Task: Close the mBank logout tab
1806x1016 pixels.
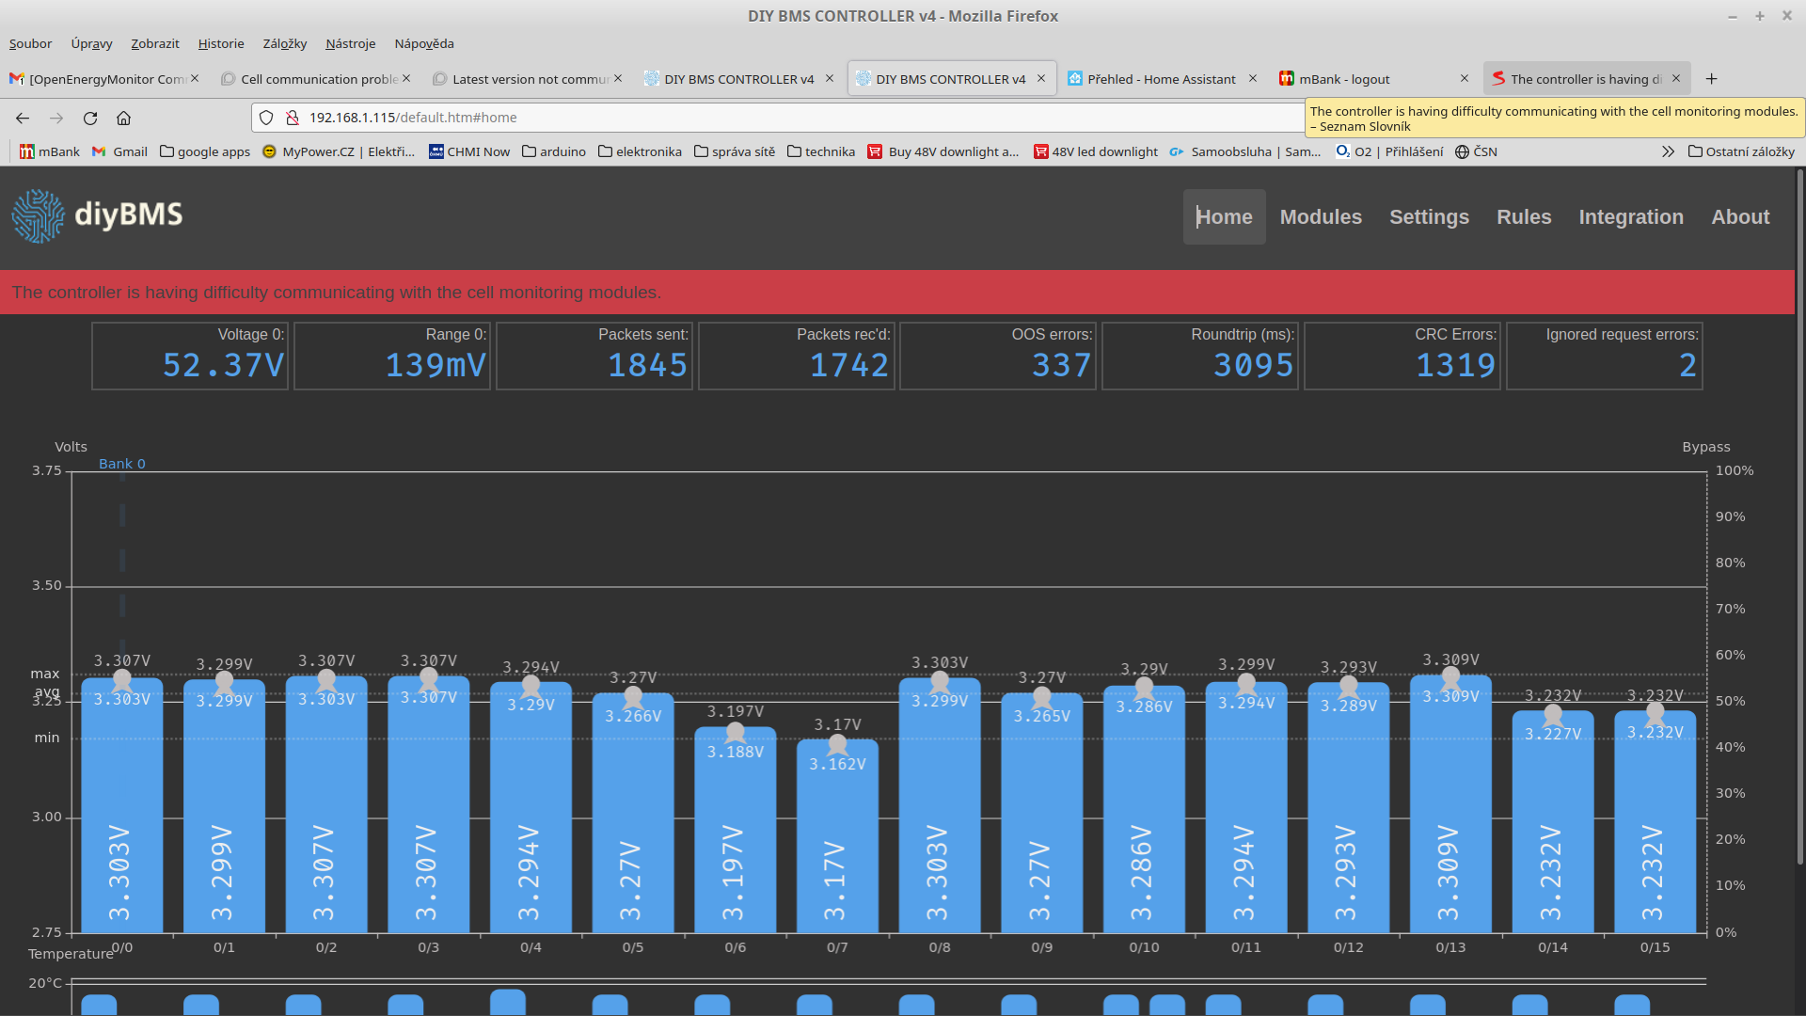Action: (x=1465, y=79)
